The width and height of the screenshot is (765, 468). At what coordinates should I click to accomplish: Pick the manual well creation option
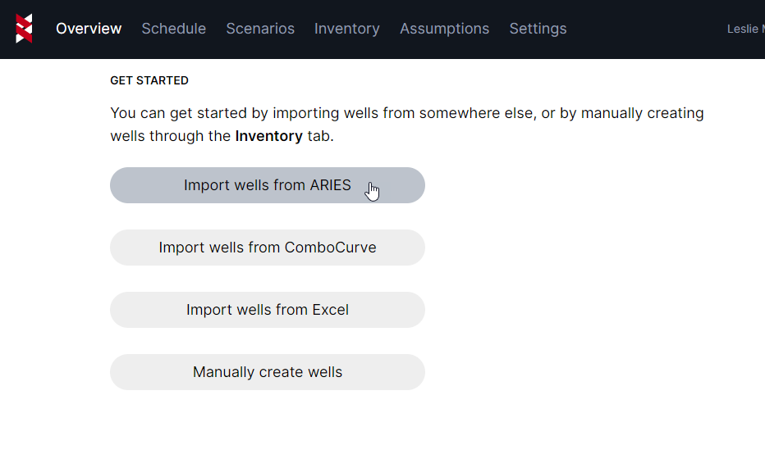tap(268, 372)
